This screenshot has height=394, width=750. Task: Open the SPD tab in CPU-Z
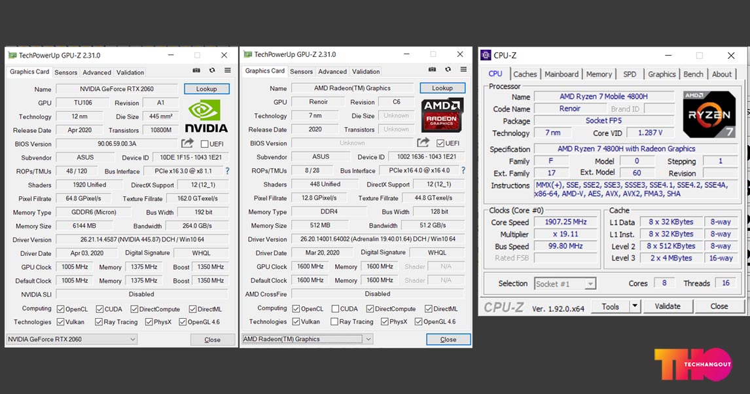coord(630,74)
